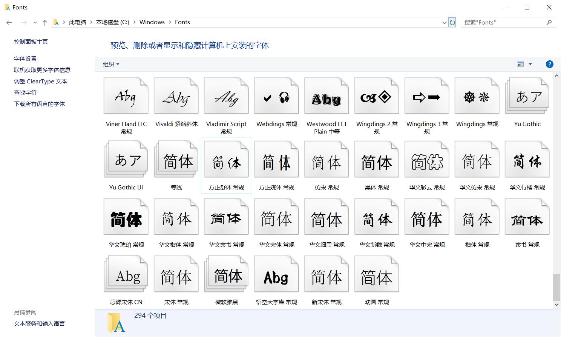Image resolution: width=561 pixels, height=337 pixels.
Task: Click the scrollbar down arrow
Action: pyautogui.click(x=556, y=305)
